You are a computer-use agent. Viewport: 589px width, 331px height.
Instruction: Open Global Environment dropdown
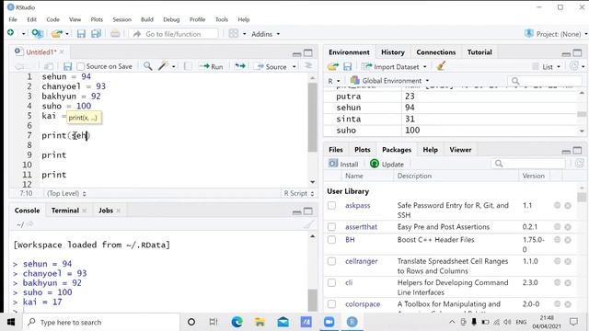[x=389, y=81]
